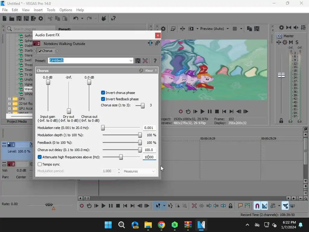This screenshot has height=232, width=309.
Task: Toggle split screen view in preview
Action: pos(191,29)
